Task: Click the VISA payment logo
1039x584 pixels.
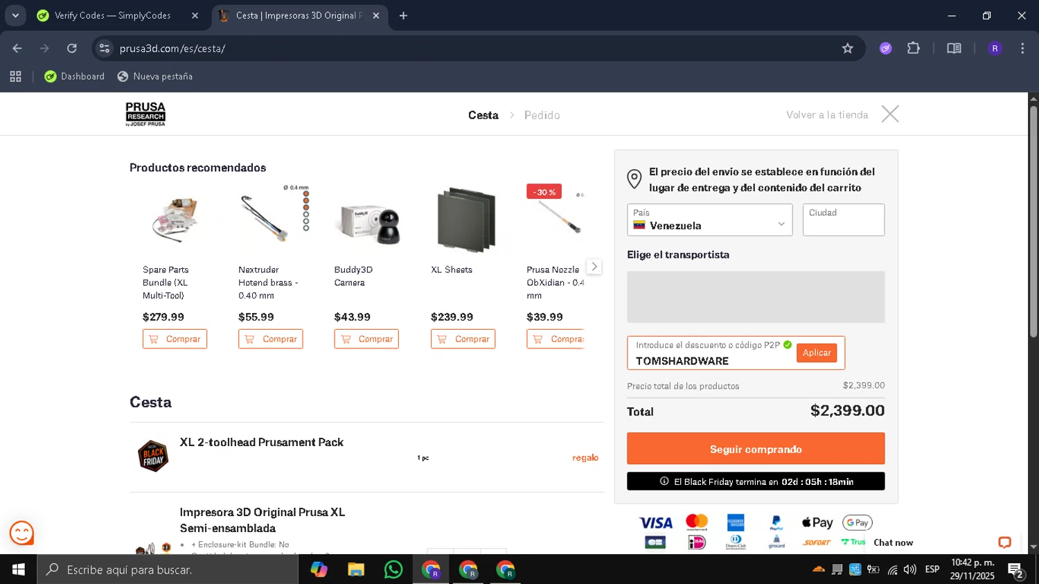Action: pyautogui.click(x=655, y=523)
